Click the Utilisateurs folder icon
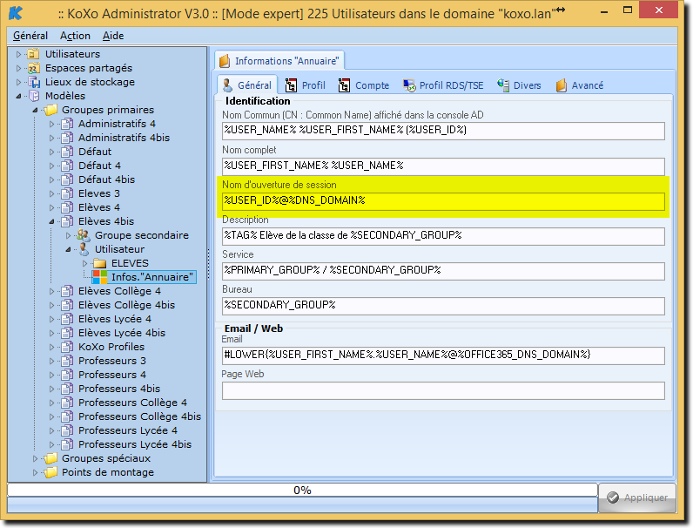This screenshot has width=693, height=528. pos(33,54)
